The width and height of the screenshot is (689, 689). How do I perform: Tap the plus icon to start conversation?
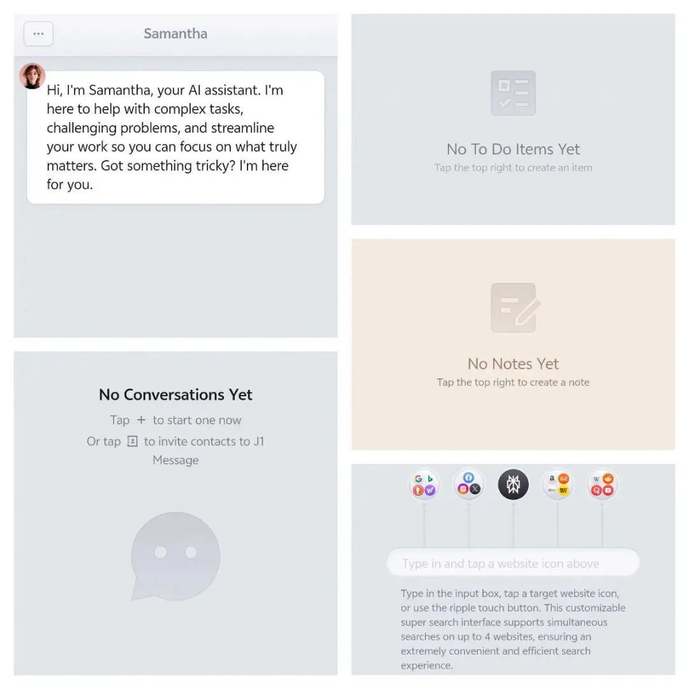coord(141,420)
